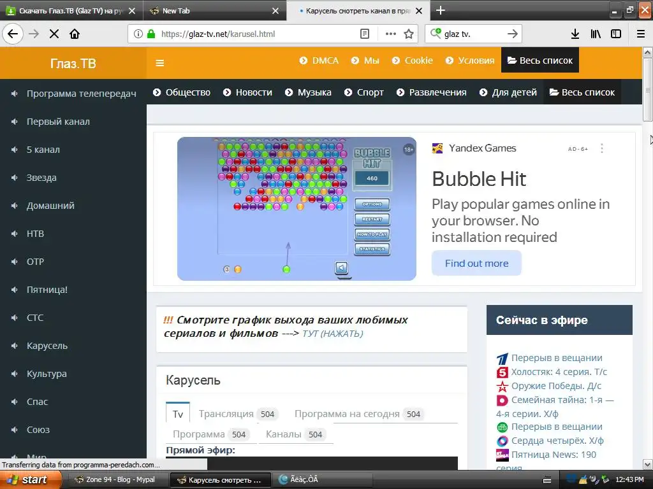Open the keyboard icon in system tray
The width and height of the screenshot is (653, 489).
point(547,480)
